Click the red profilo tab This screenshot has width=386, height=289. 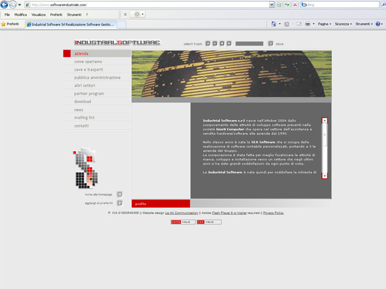161,204
